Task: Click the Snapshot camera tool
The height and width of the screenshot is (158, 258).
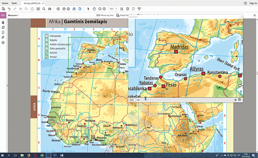Action: 38,9
